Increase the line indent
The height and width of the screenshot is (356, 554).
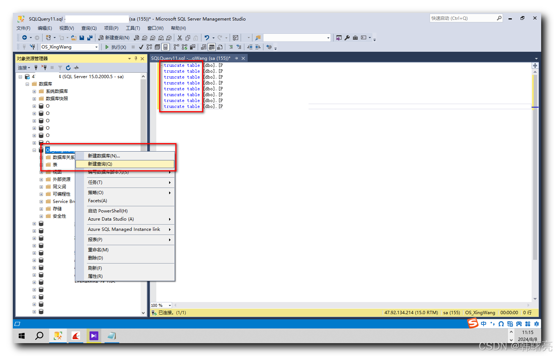(x=258, y=47)
